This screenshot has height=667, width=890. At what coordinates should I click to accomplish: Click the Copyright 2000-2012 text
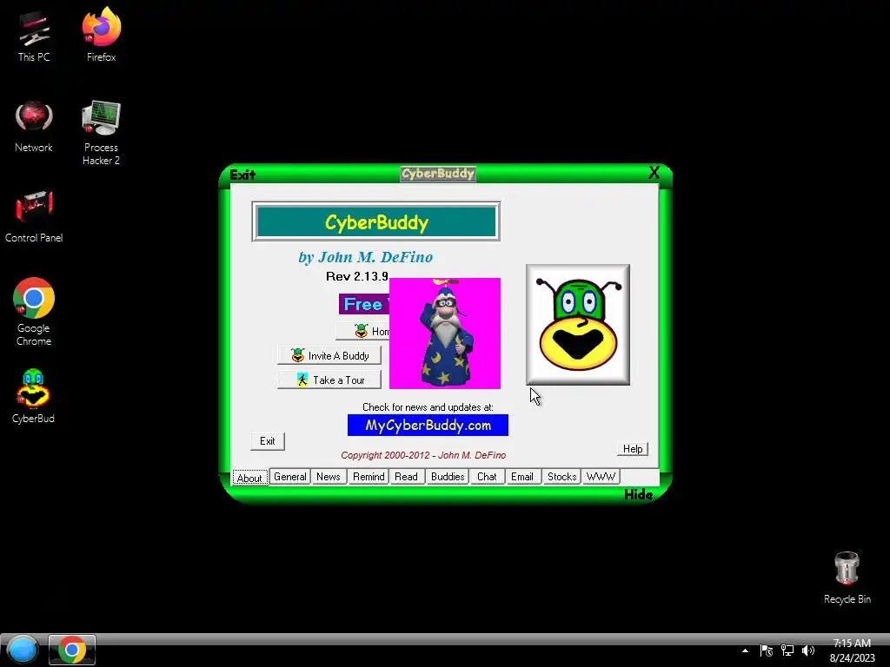click(423, 455)
